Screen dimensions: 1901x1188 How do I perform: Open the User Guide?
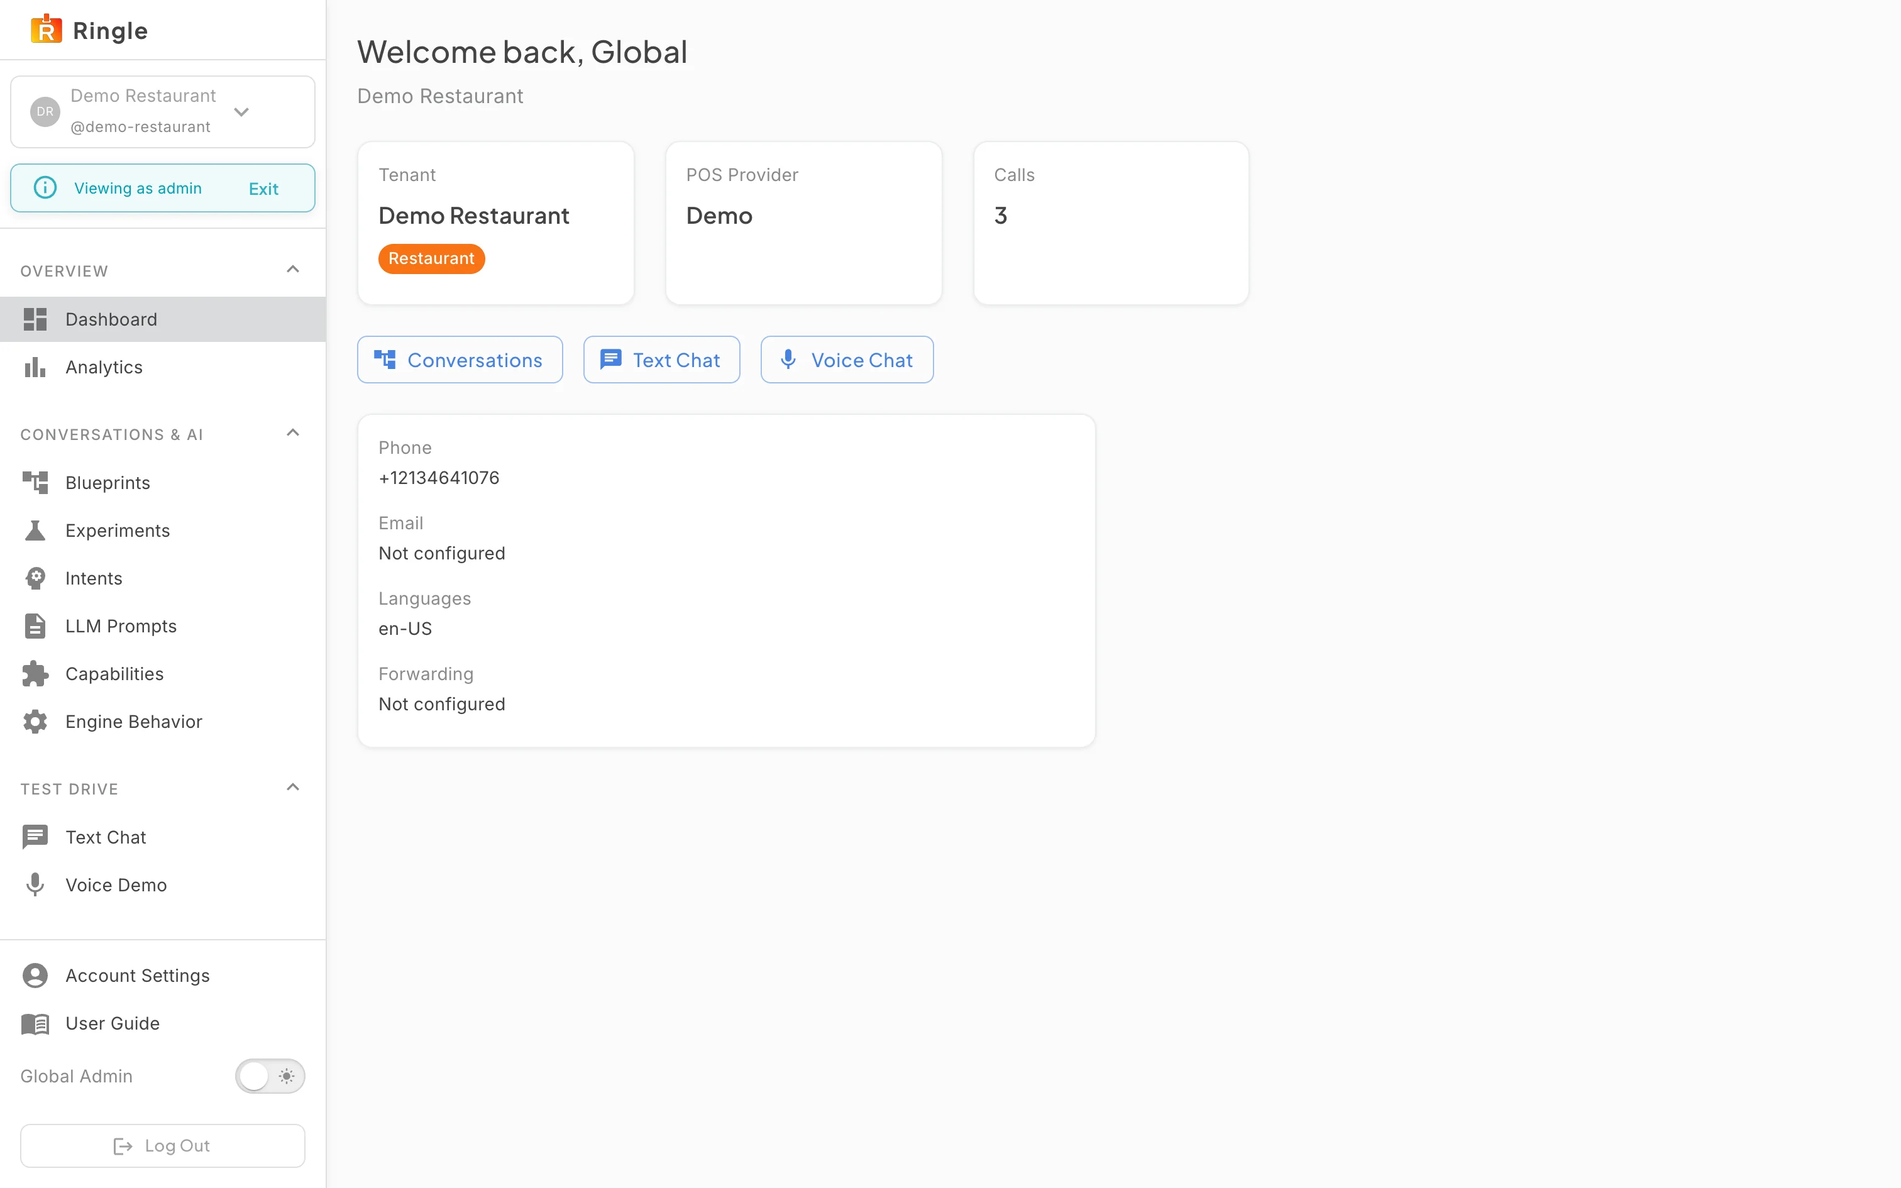coord(163,1023)
